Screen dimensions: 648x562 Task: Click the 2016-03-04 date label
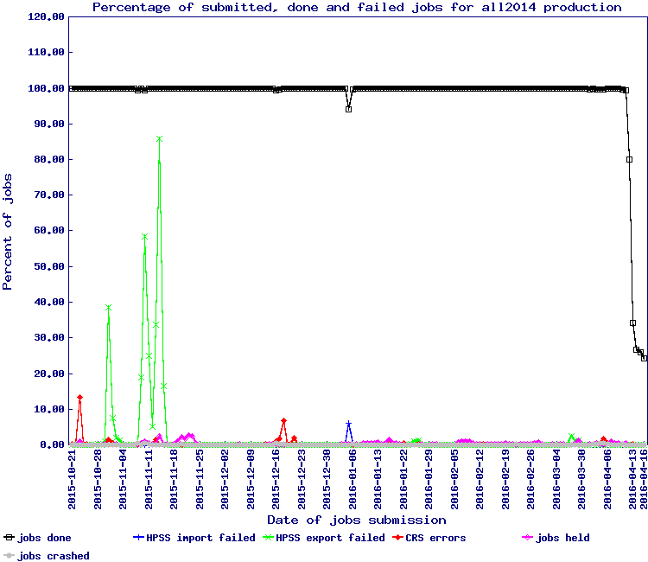[x=556, y=480]
